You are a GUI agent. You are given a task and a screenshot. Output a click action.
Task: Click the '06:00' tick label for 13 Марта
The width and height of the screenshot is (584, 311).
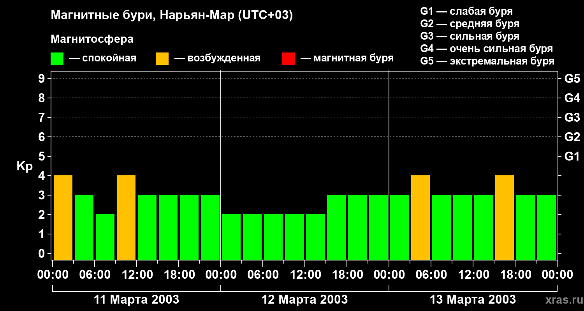pos(431,274)
